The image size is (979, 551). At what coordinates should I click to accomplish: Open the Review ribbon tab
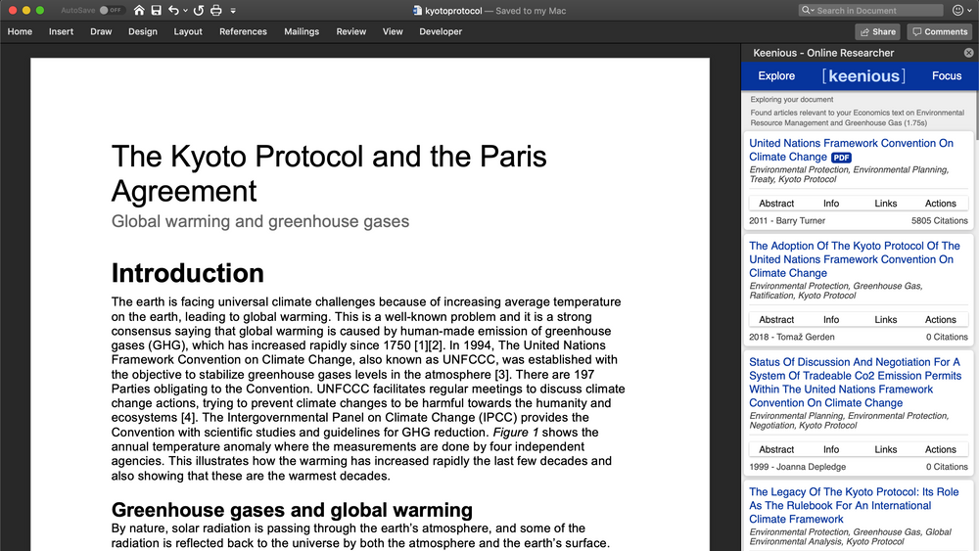point(350,31)
